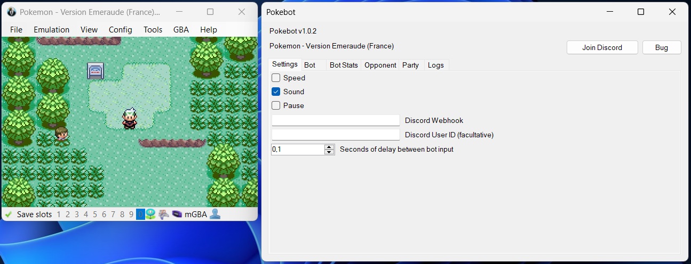This screenshot has height=264, width=691.
Task: Select save slot 6
Action: 104,214
